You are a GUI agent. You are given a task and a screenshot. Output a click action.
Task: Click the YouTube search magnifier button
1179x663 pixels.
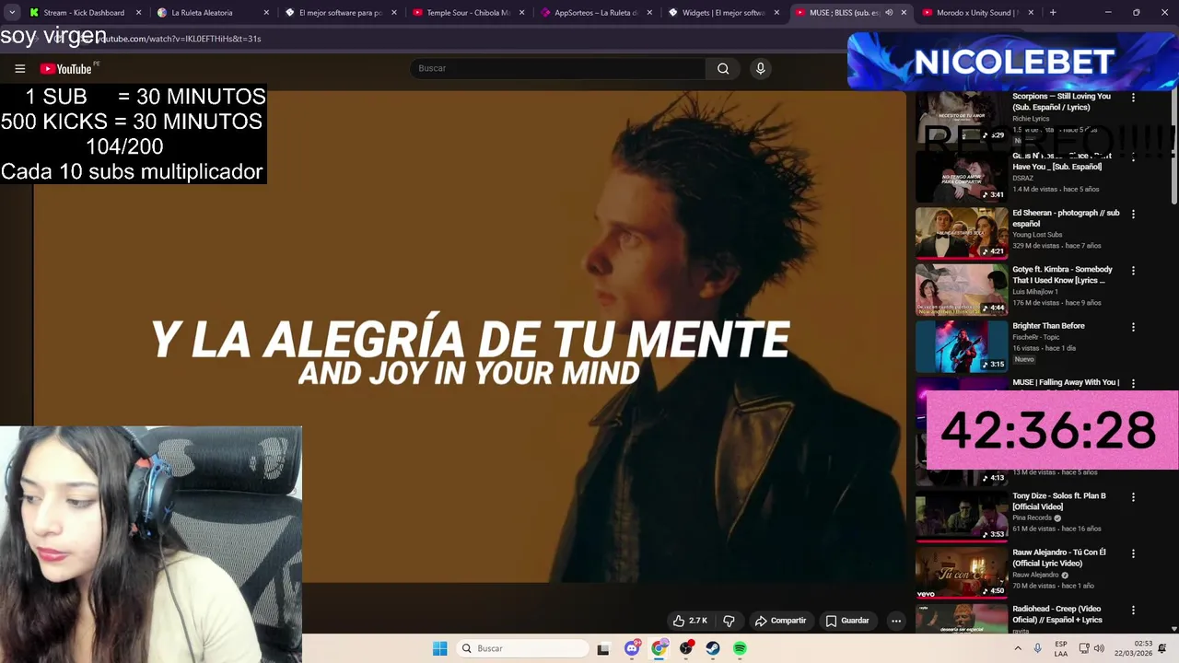pos(723,68)
